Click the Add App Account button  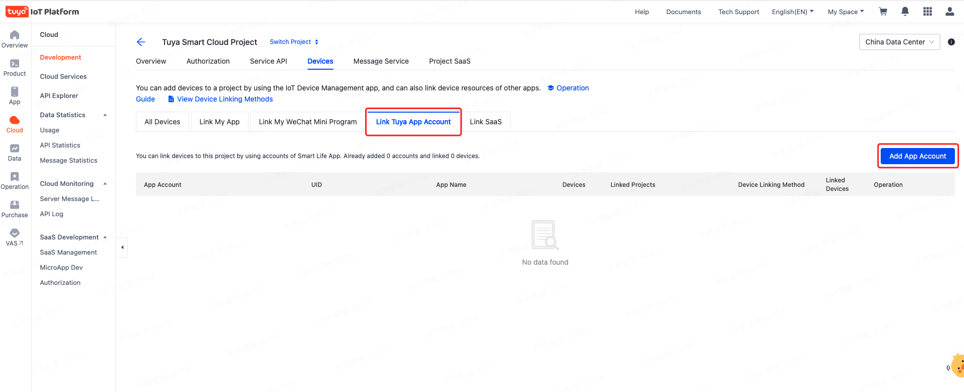point(918,156)
